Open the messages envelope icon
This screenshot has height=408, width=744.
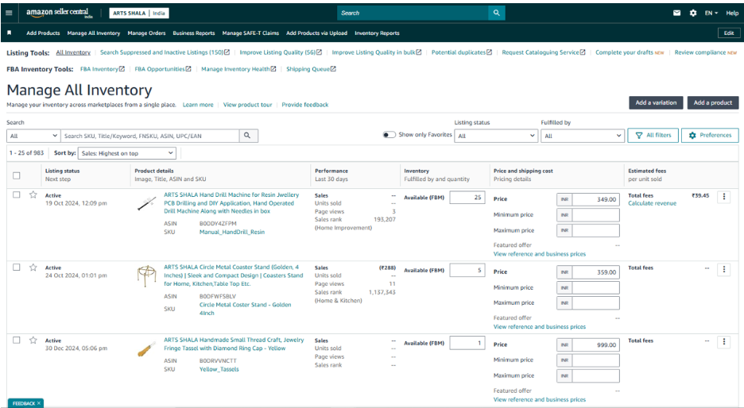pyautogui.click(x=677, y=13)
